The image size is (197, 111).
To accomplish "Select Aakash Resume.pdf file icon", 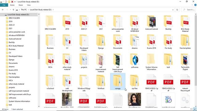I will click(x=185, y=80).
